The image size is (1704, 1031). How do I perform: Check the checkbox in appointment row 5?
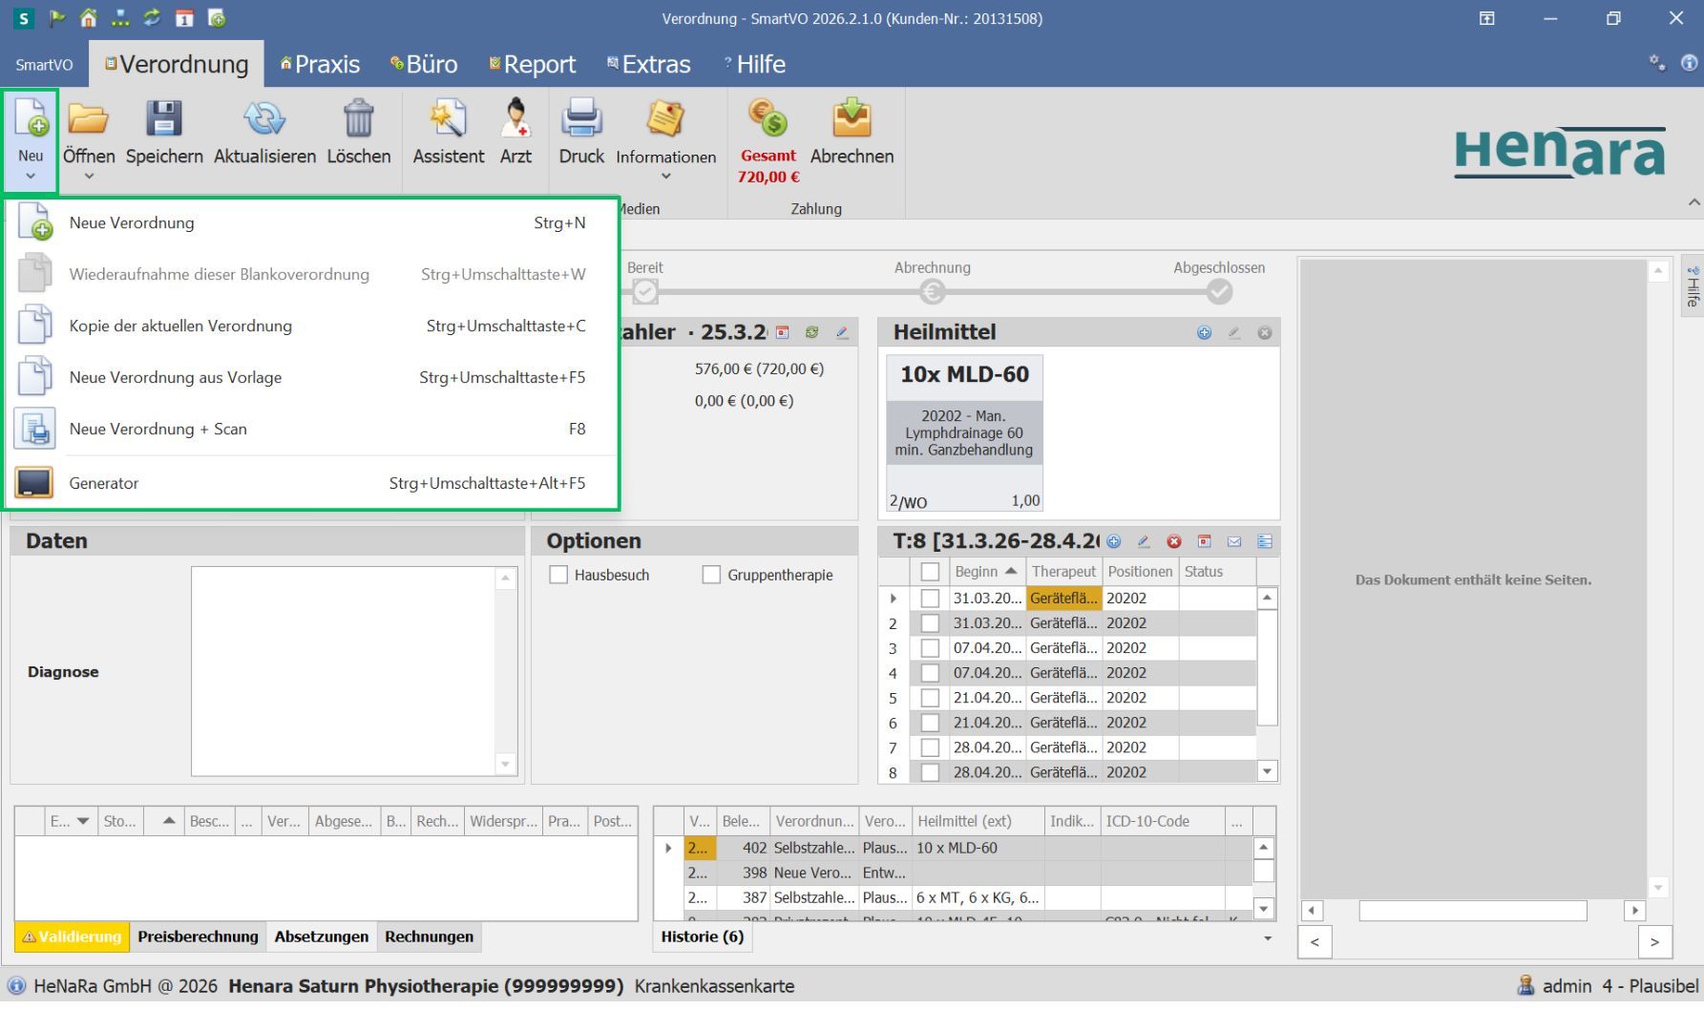tap(930, 698)
